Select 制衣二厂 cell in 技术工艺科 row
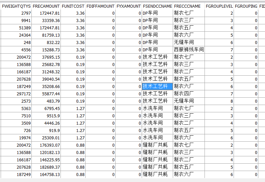 [x=189, y=72]
